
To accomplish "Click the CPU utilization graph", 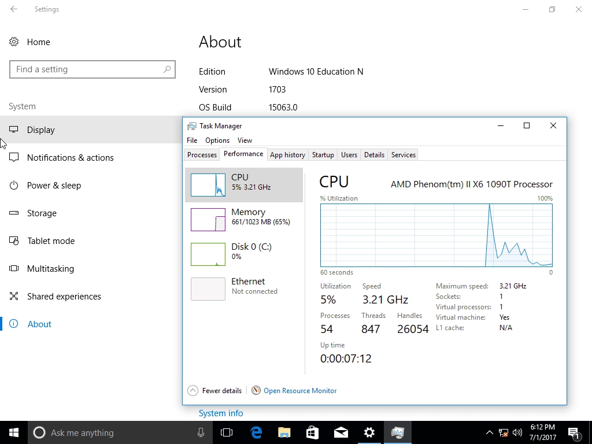I will 436,235.
